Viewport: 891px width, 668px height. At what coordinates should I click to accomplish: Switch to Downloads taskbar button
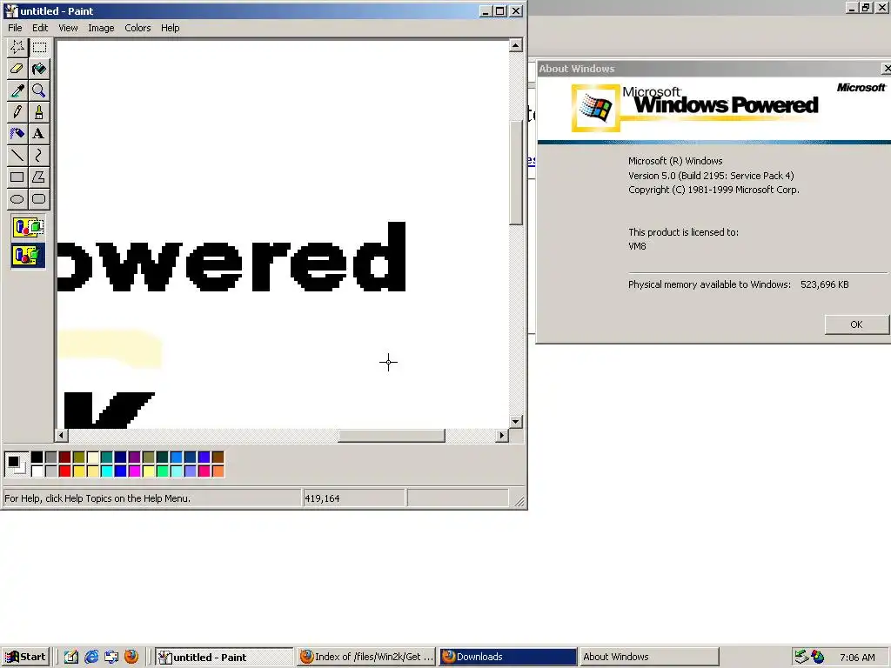[x=508, y=657]
